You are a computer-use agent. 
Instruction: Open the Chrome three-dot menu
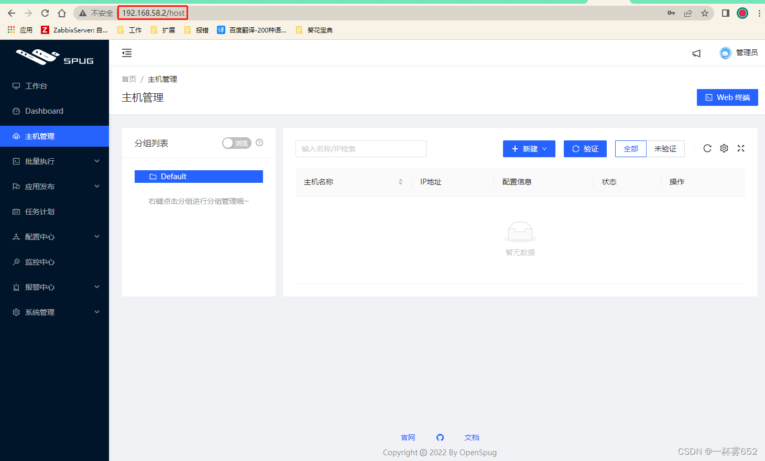[x=759, y=13]
